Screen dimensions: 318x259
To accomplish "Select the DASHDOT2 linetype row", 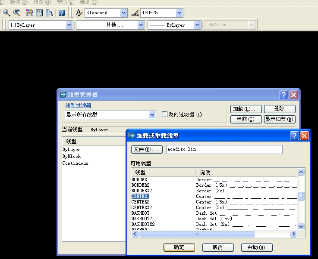I will pos(214,219).
